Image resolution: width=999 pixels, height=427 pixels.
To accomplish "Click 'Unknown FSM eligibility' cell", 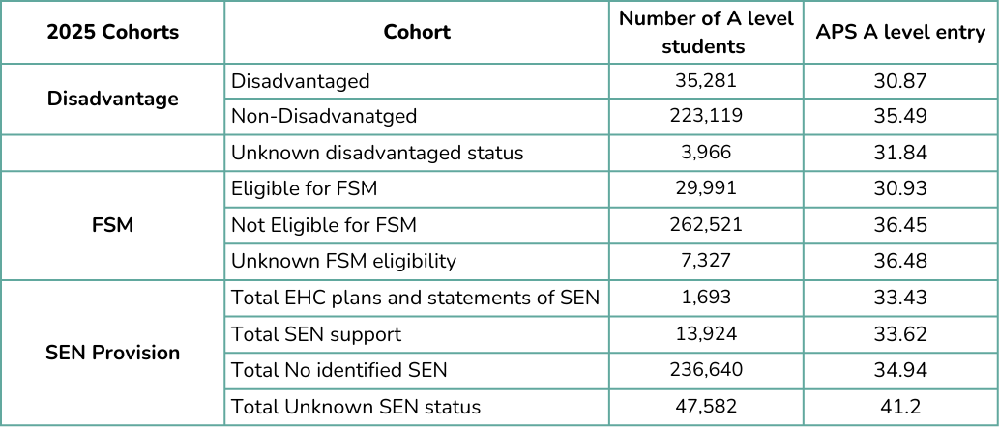I will pos(343,261).
